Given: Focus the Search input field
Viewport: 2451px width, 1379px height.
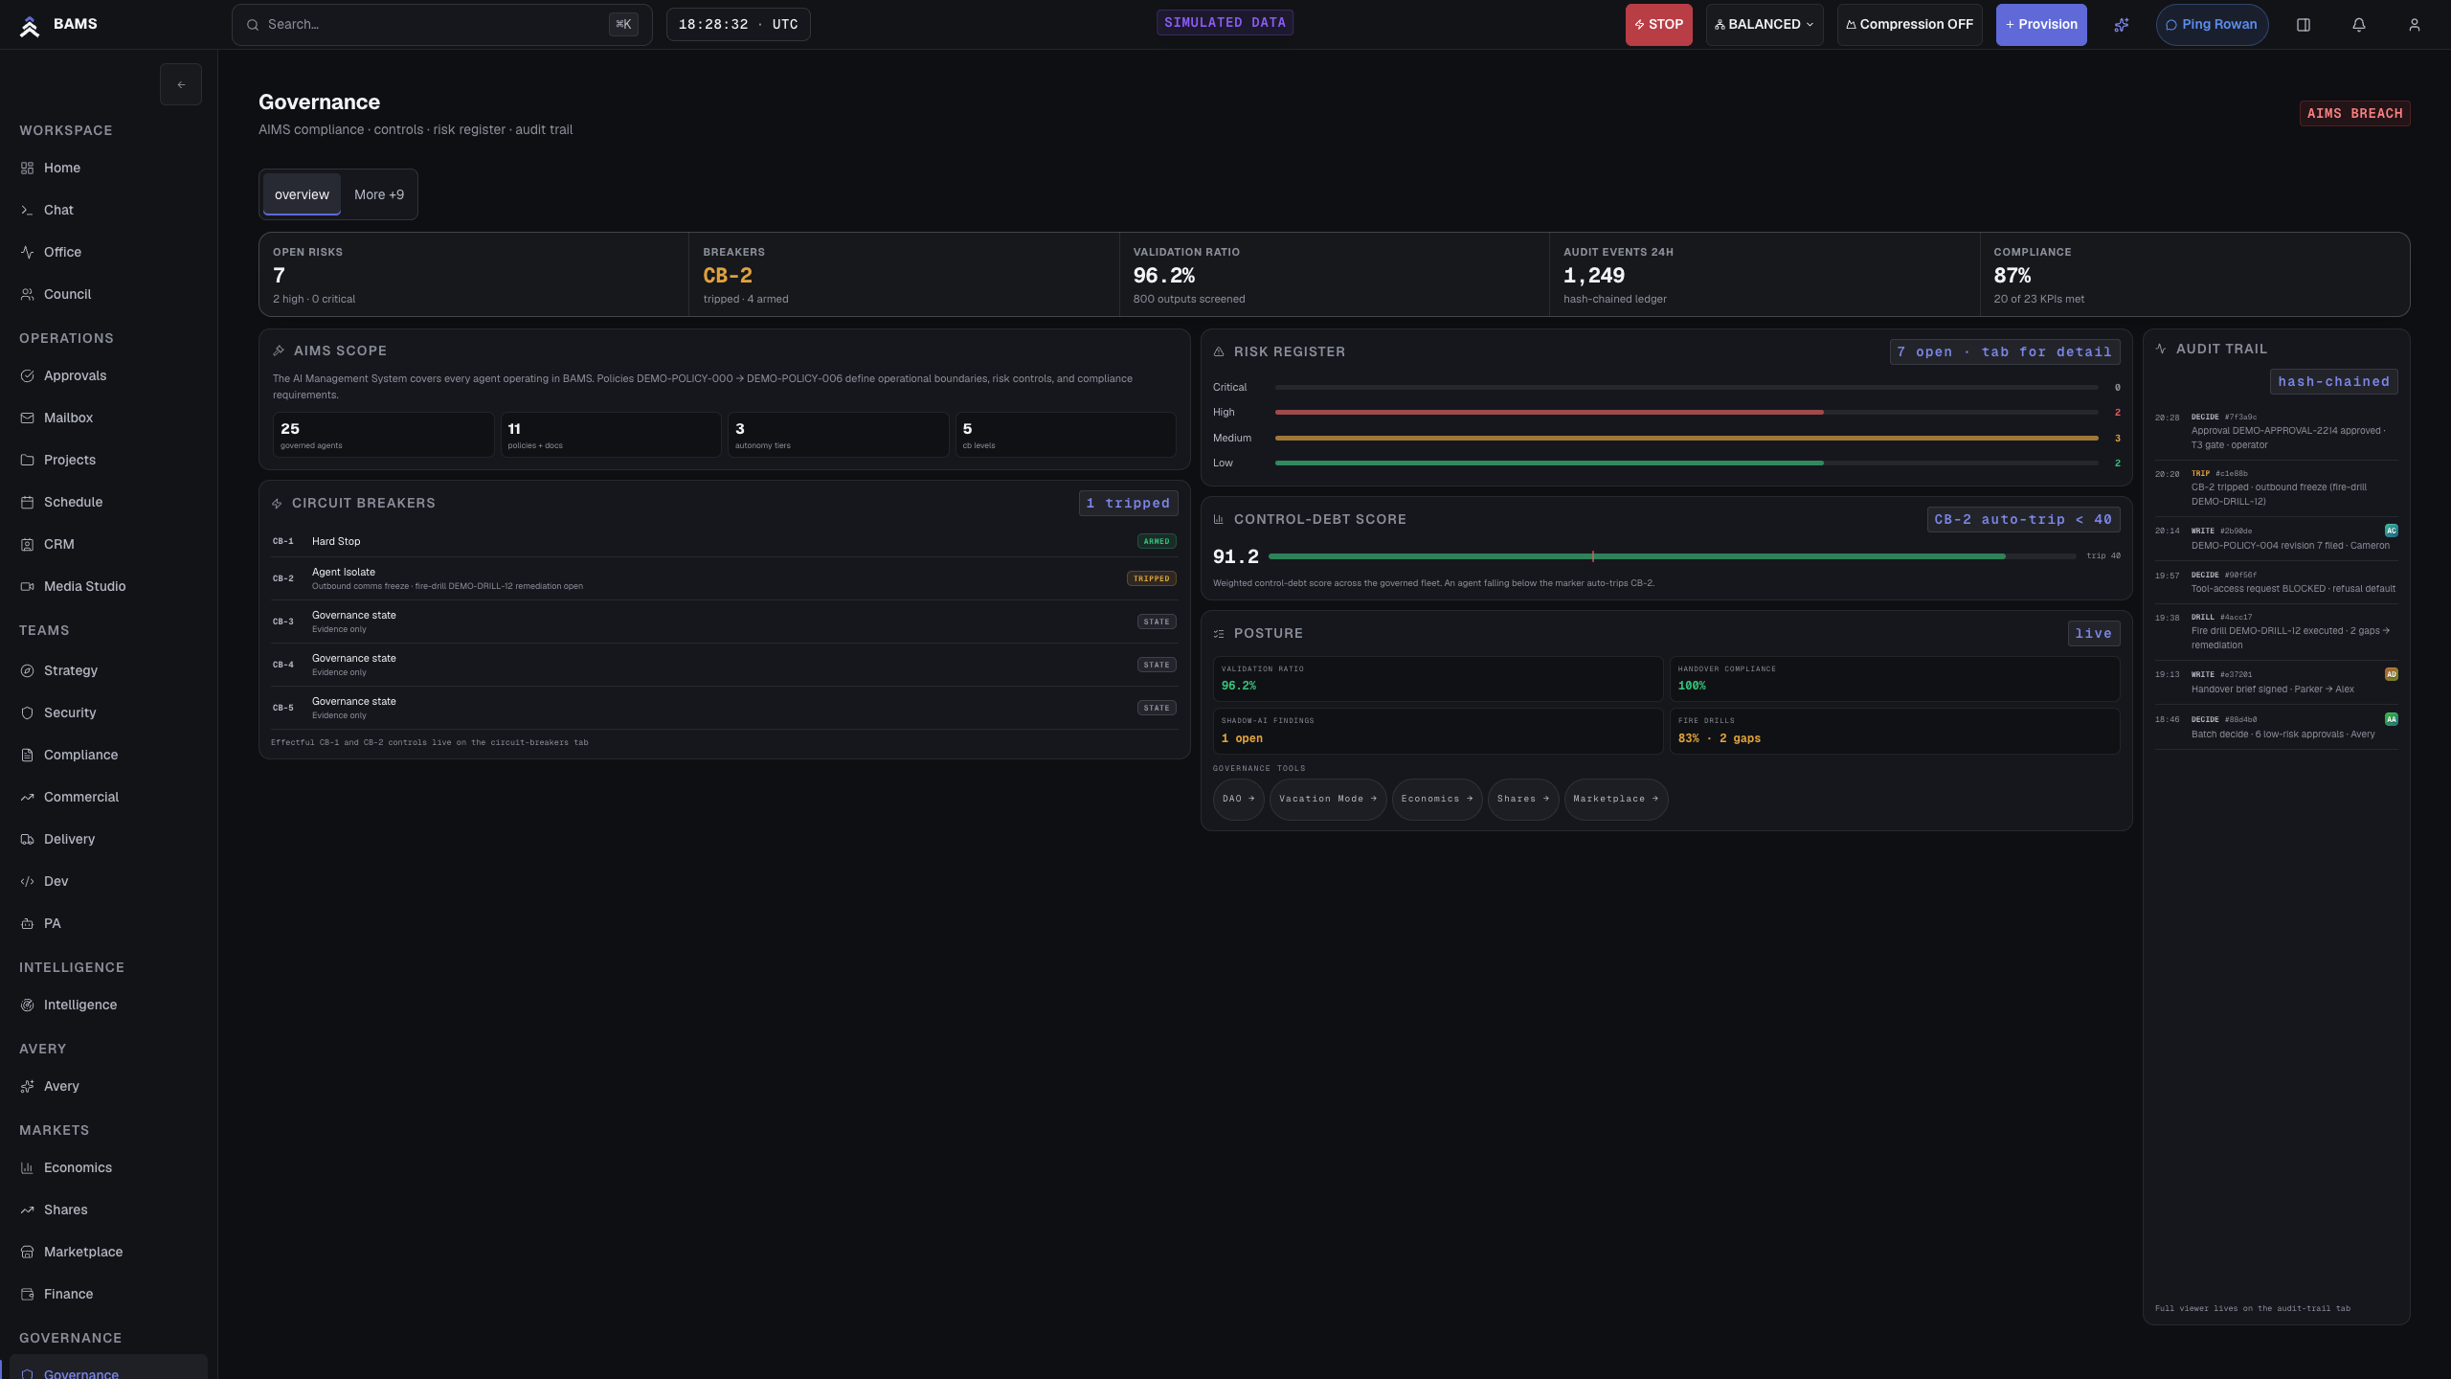Looking at the screenshot, I should click(x=441, y=25).
